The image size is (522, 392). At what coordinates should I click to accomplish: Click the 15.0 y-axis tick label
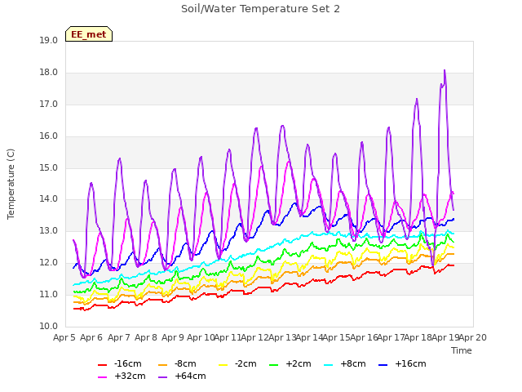click(49, 167)
